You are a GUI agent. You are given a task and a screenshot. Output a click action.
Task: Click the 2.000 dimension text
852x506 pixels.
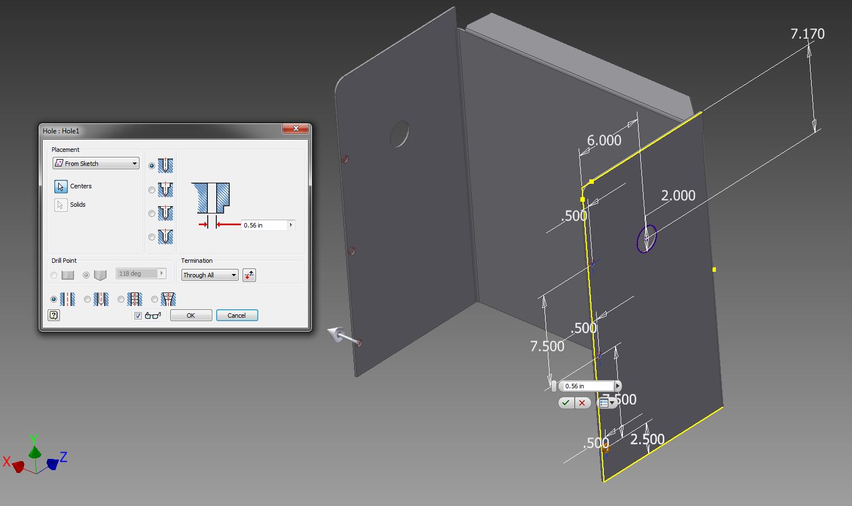click(678, 196)
